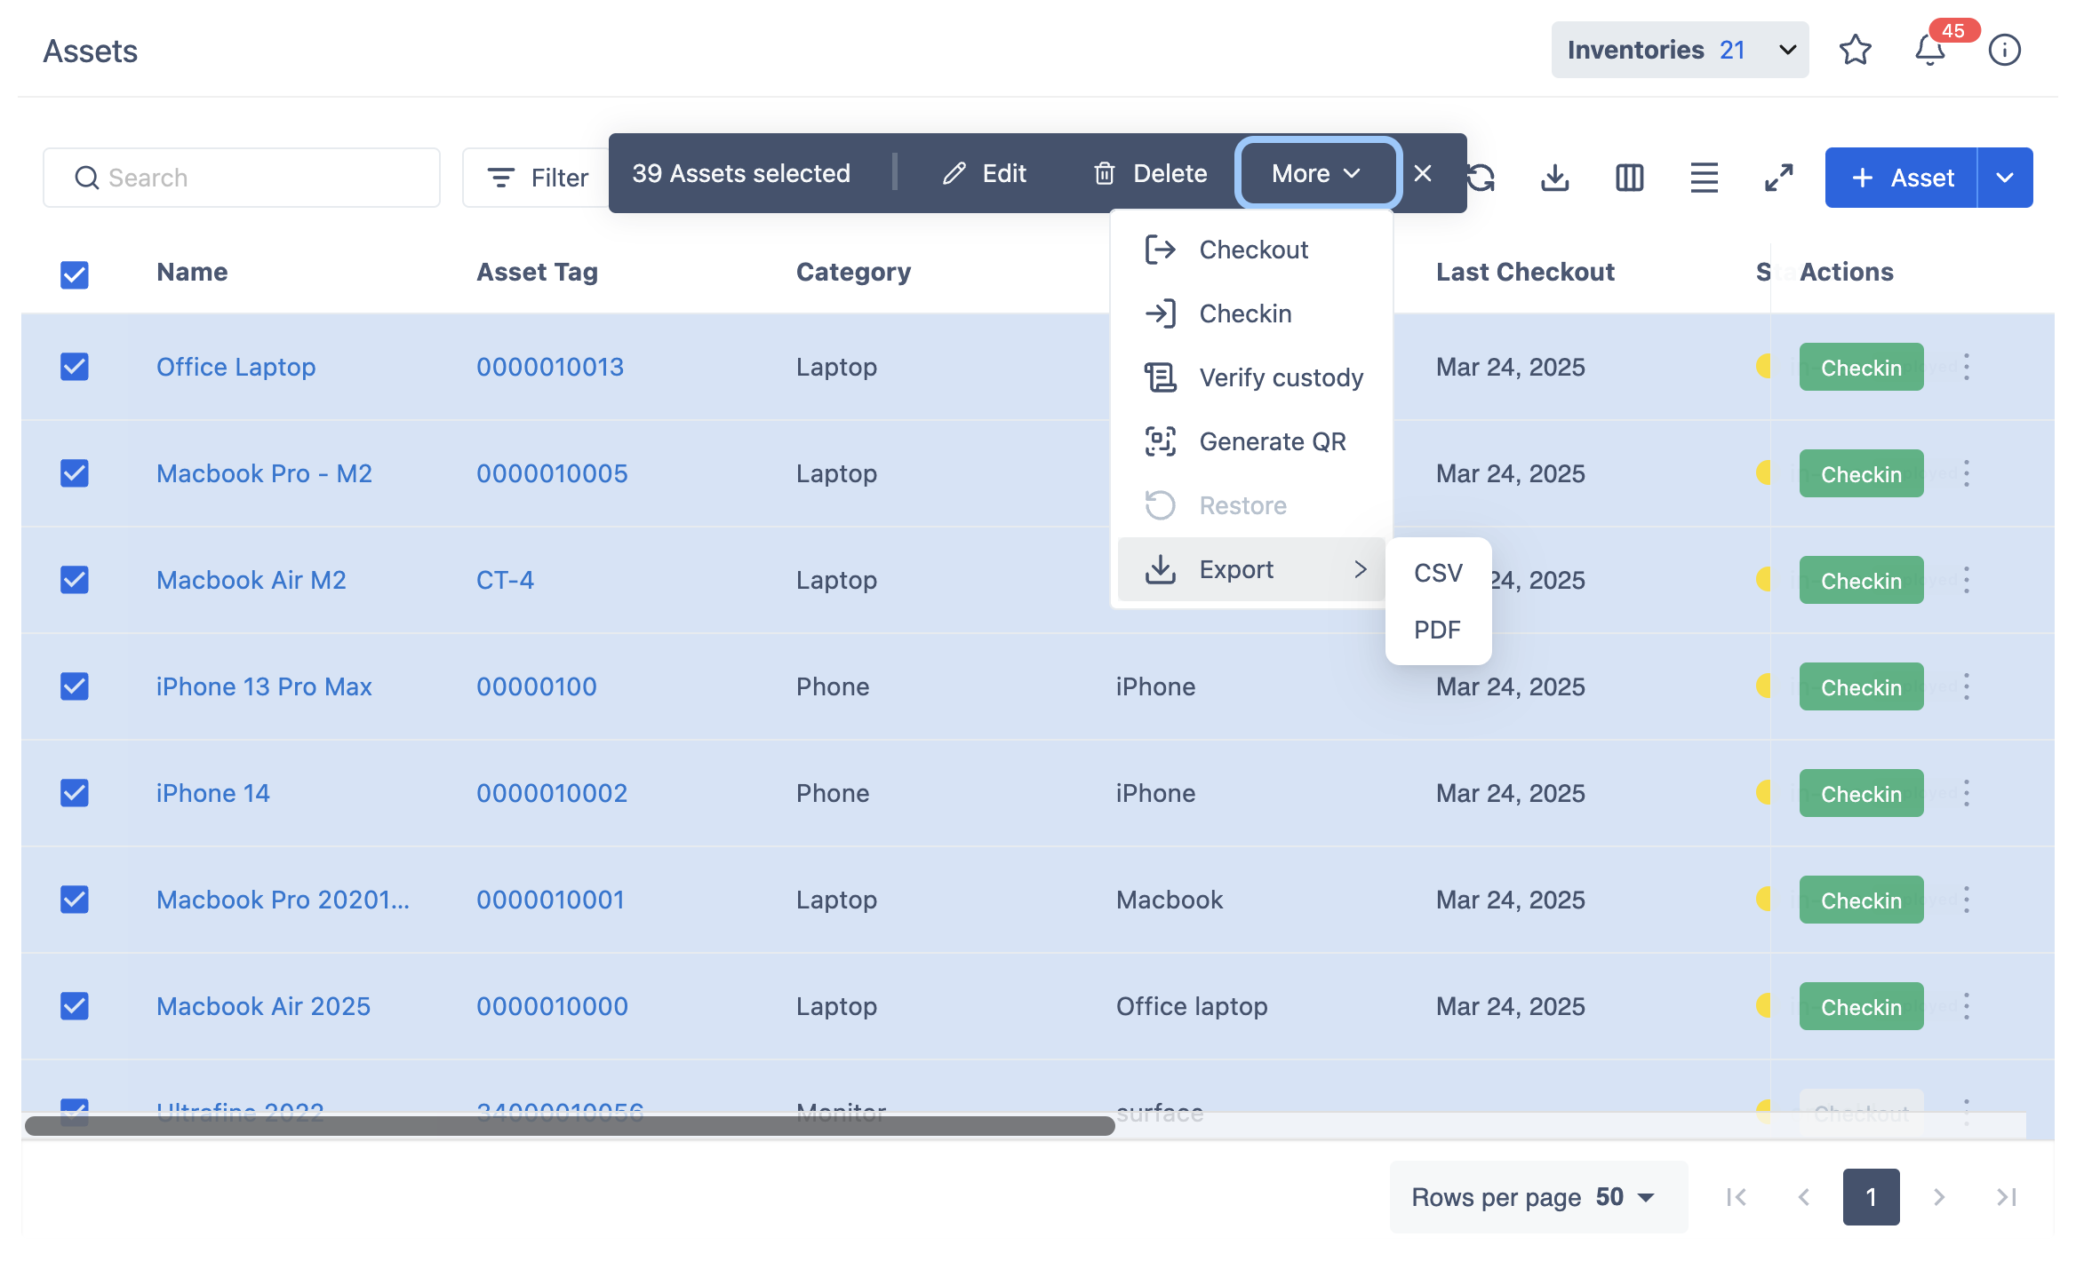Select CSV in the Export submenu

(x=1437, y=573)
